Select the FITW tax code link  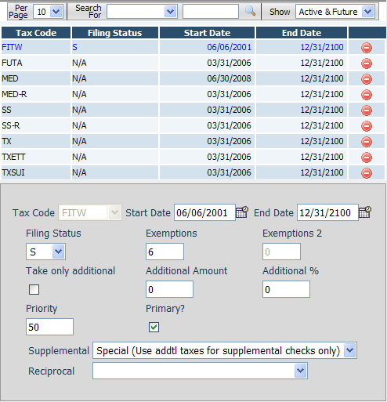(12, 47)
